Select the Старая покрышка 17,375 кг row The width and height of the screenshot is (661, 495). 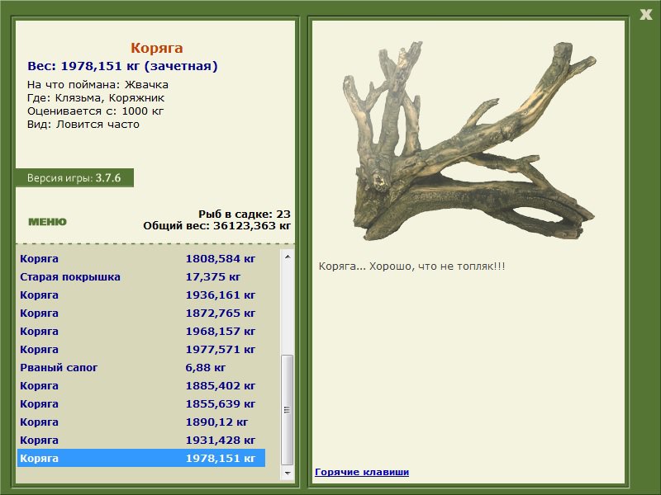point(141,276)
